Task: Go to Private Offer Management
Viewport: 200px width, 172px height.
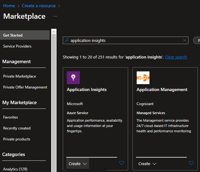Action: pyautogui.click(x=25, y=87)
